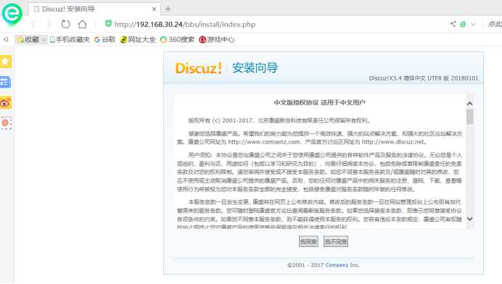502x284 pixels.
Task: Click the Discuz!X3.4 version text
Action: point(424,78)
